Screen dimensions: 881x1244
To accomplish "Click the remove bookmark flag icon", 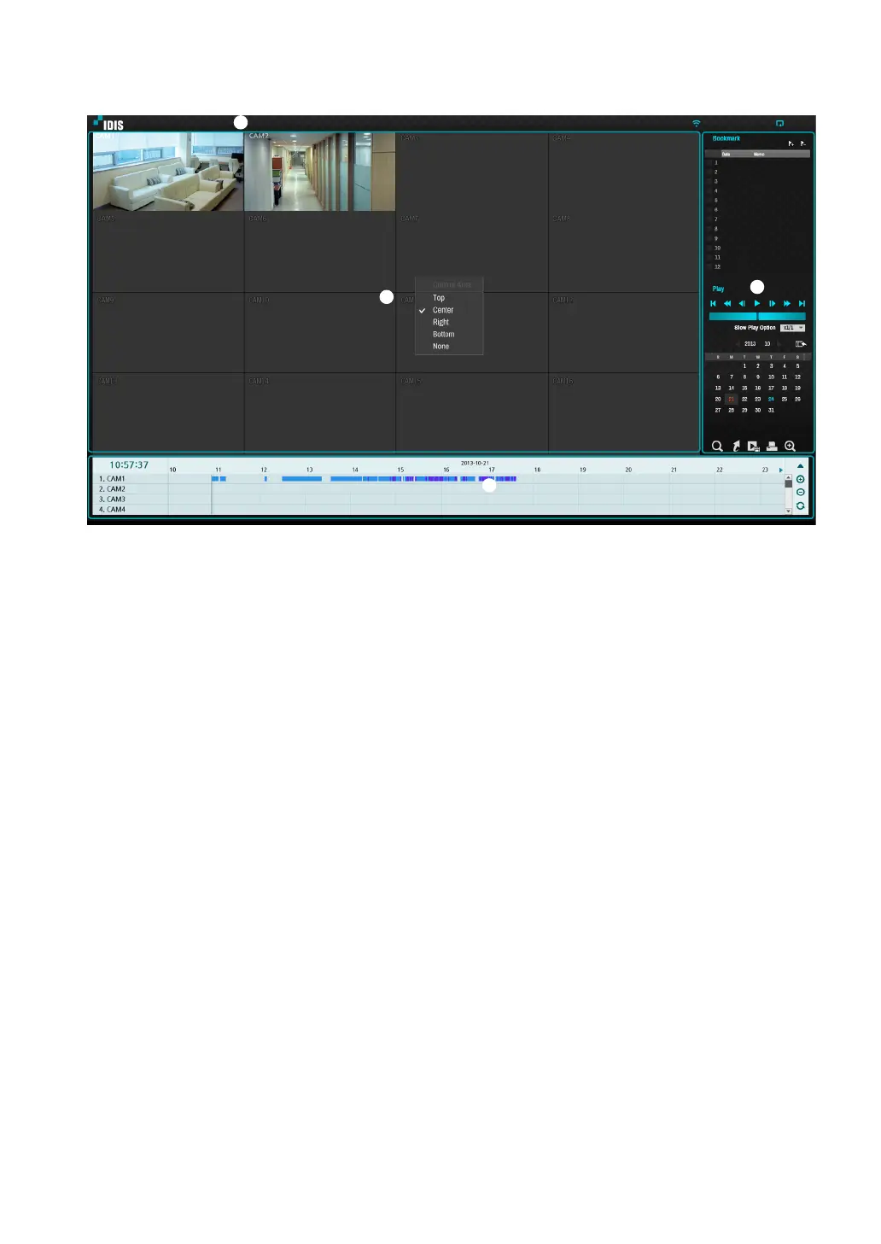I will point(803,143).
